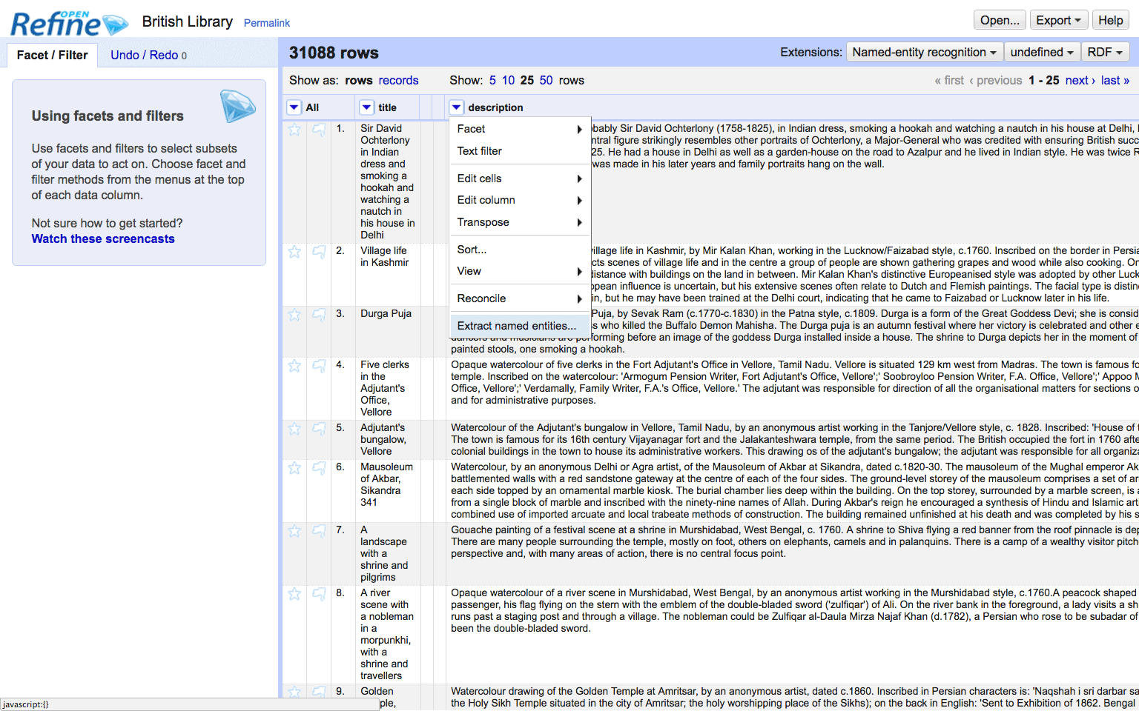
Task: Toggle star on row 4
Action: (x=294, y=366)
